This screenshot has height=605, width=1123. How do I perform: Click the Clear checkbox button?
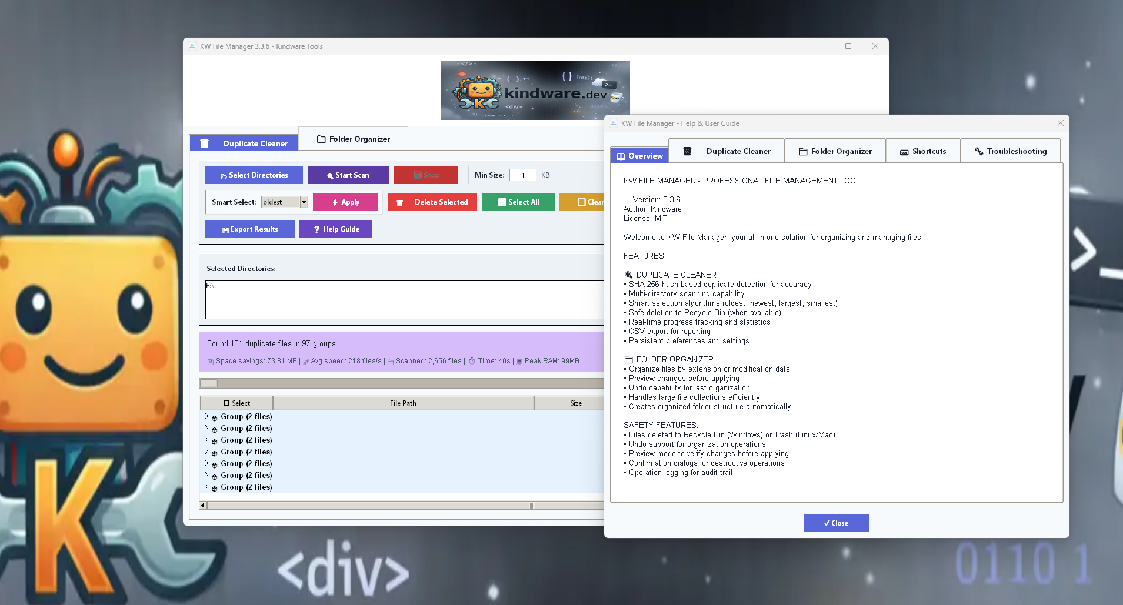coord(582,202)
